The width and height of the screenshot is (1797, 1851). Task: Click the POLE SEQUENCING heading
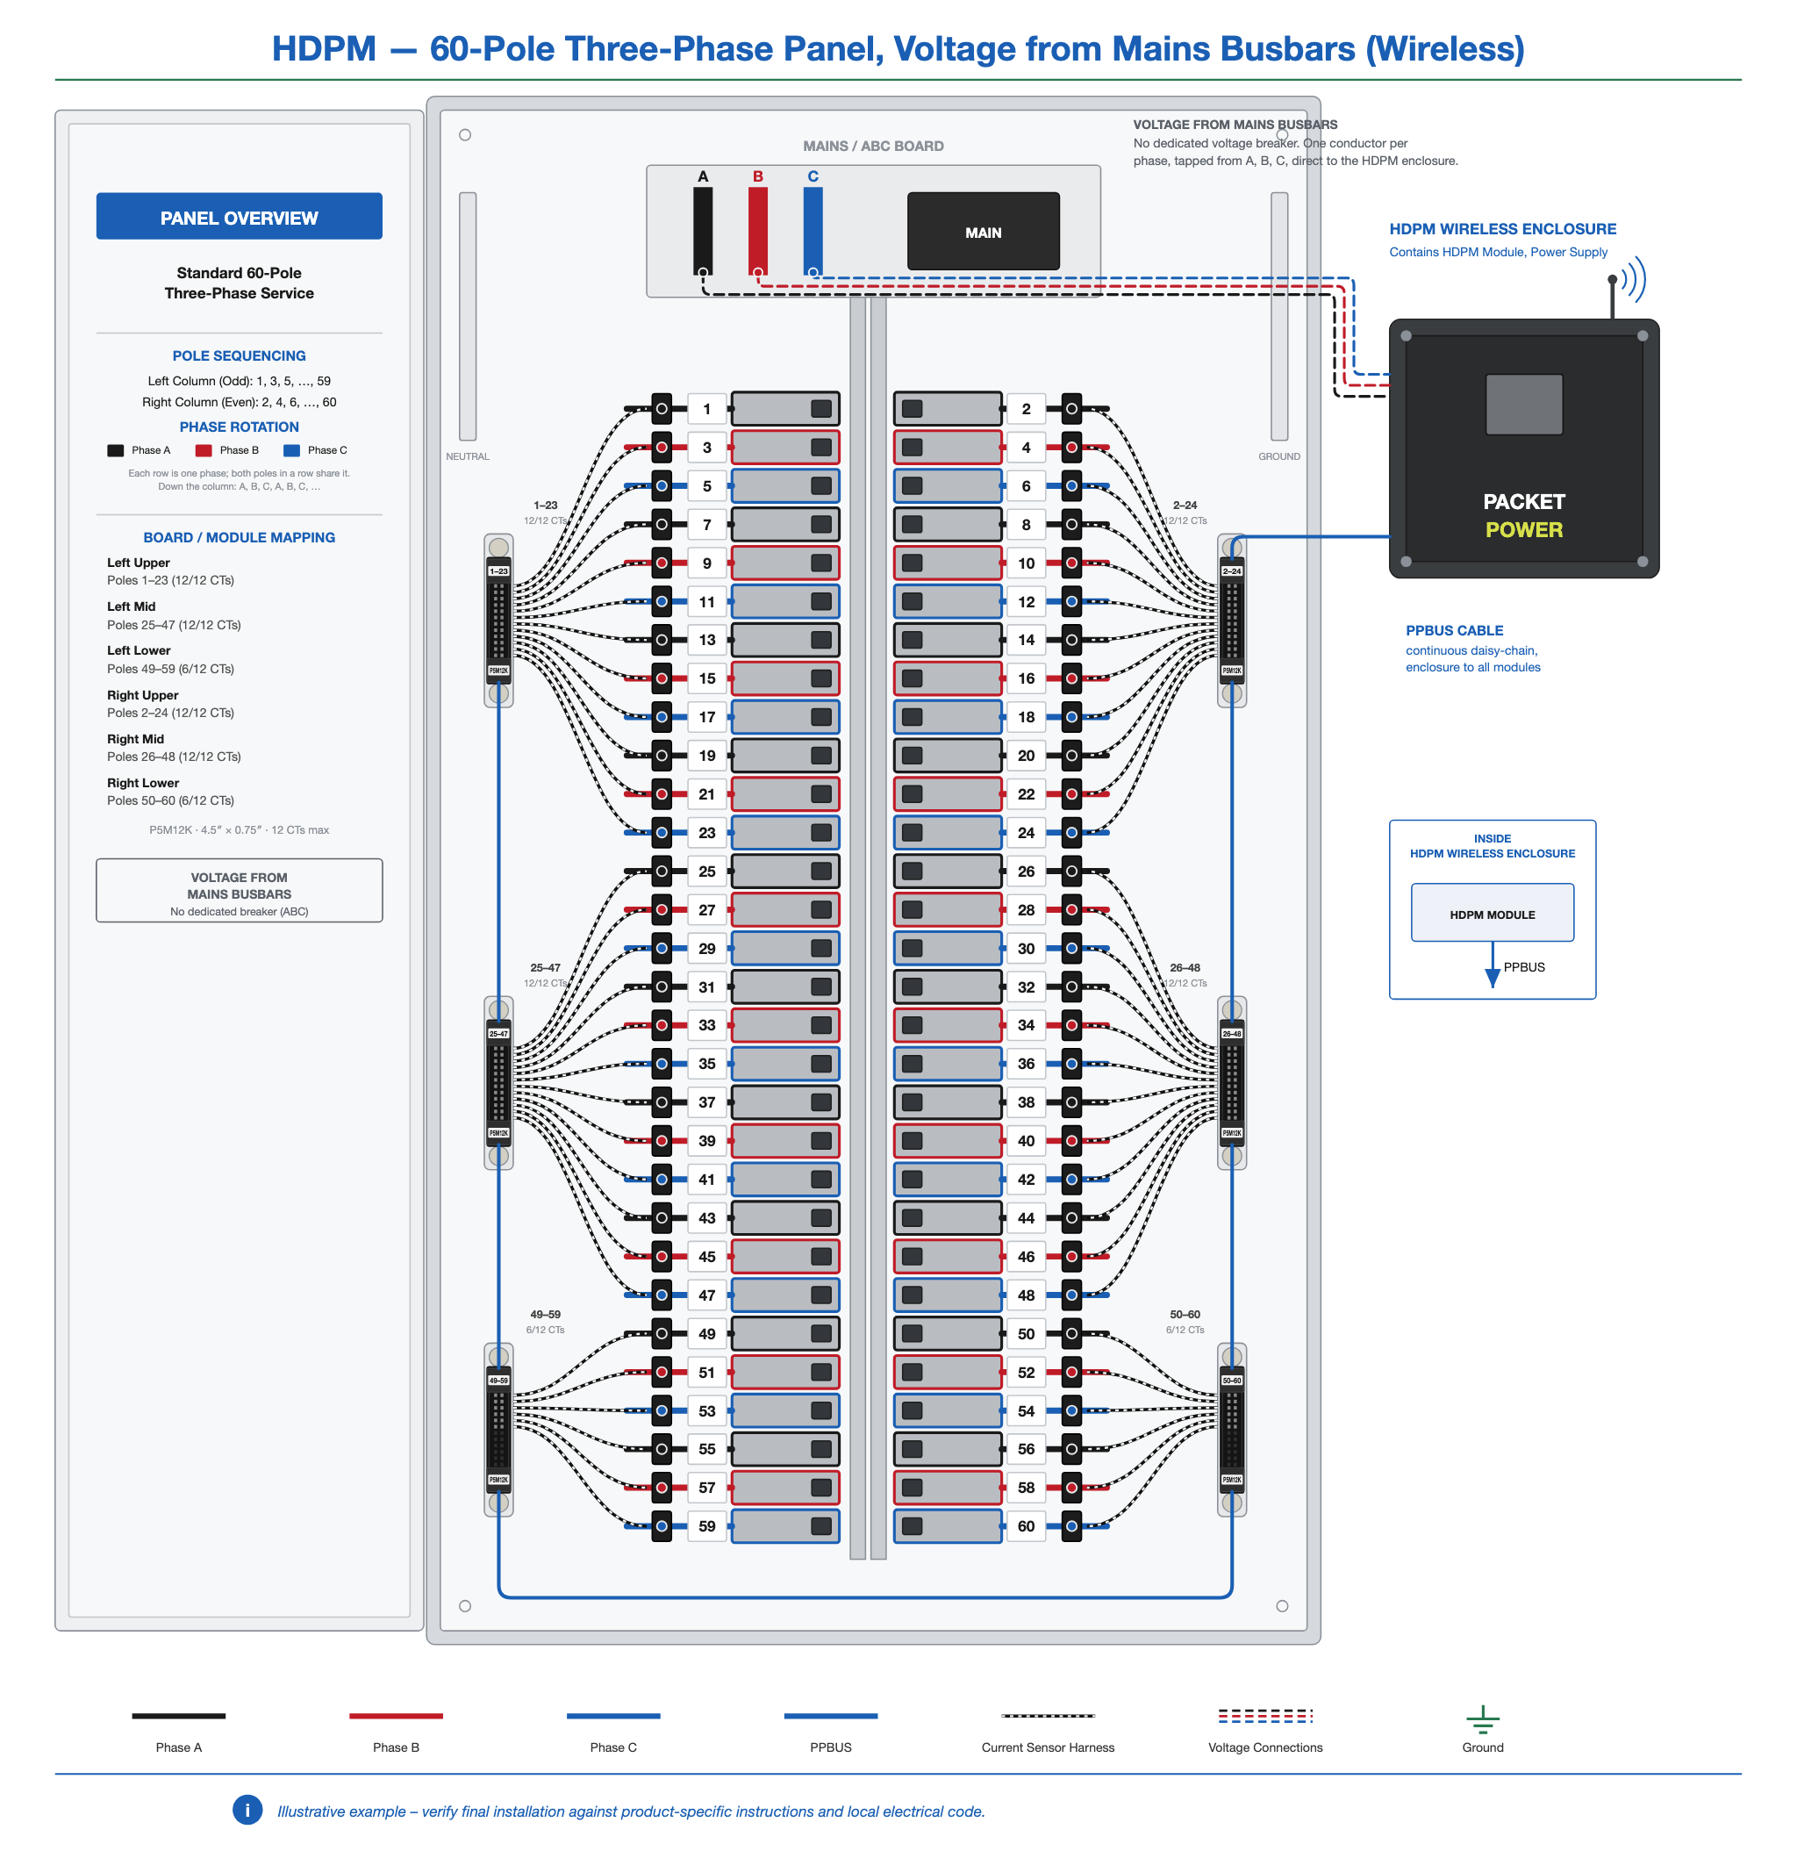click(x=239, y=355)
